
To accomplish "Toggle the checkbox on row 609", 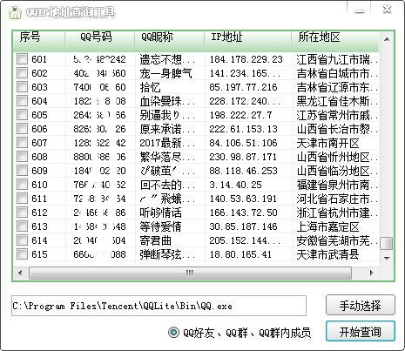I will click(22, 170).
